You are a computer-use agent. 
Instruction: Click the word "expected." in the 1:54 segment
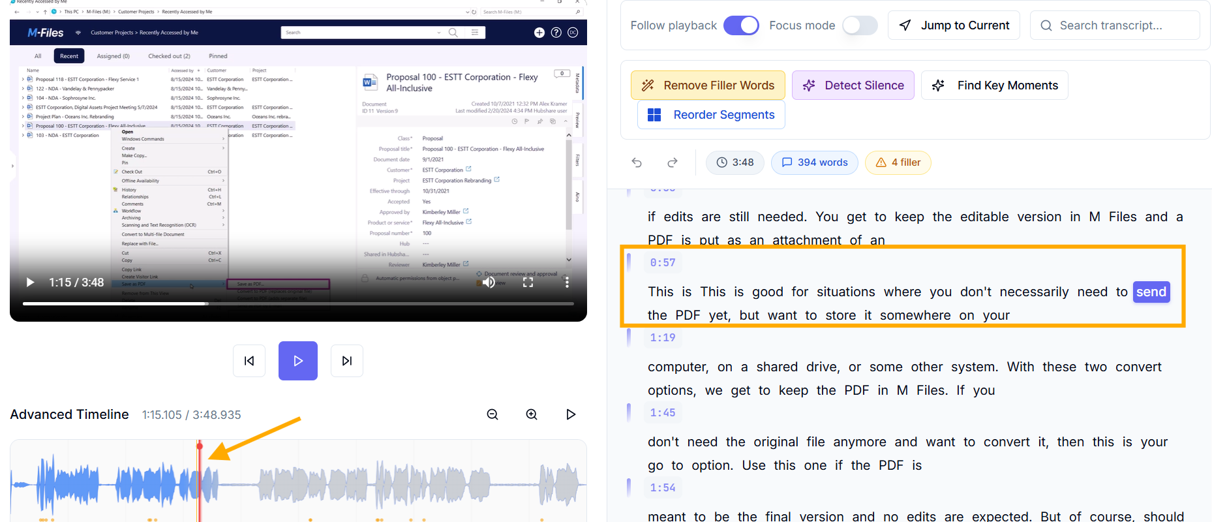1002,517
